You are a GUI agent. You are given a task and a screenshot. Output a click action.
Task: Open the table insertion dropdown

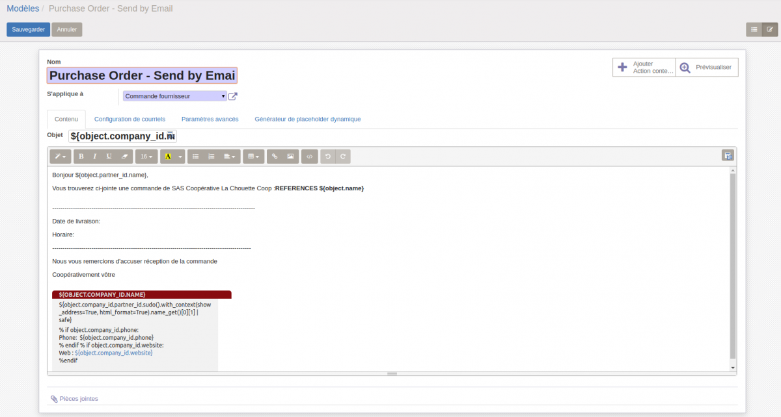click(253, 157)
